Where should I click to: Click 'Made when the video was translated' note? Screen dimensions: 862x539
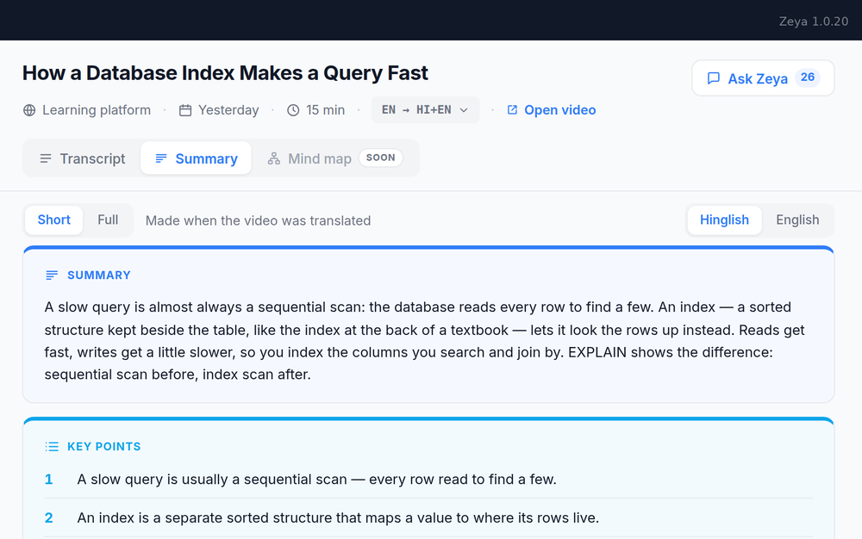[258, 220]
